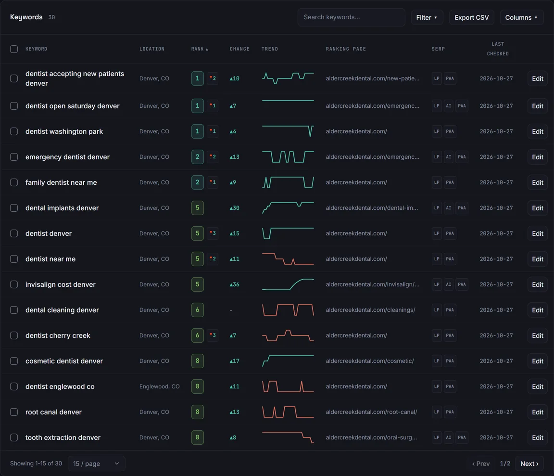Click the LP badge for dentist englewood co
Screen dimensions: 554x476
(x=437, y=386)
